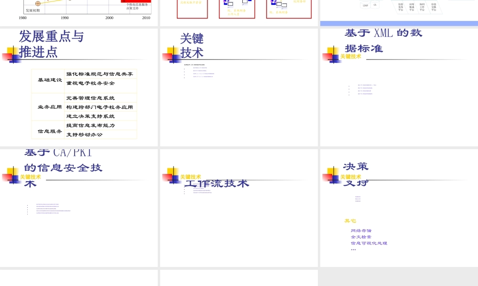This screenshot has height=286, width=478.
Task: Click the 应用集成平台 shape
Action: (412, 7)
